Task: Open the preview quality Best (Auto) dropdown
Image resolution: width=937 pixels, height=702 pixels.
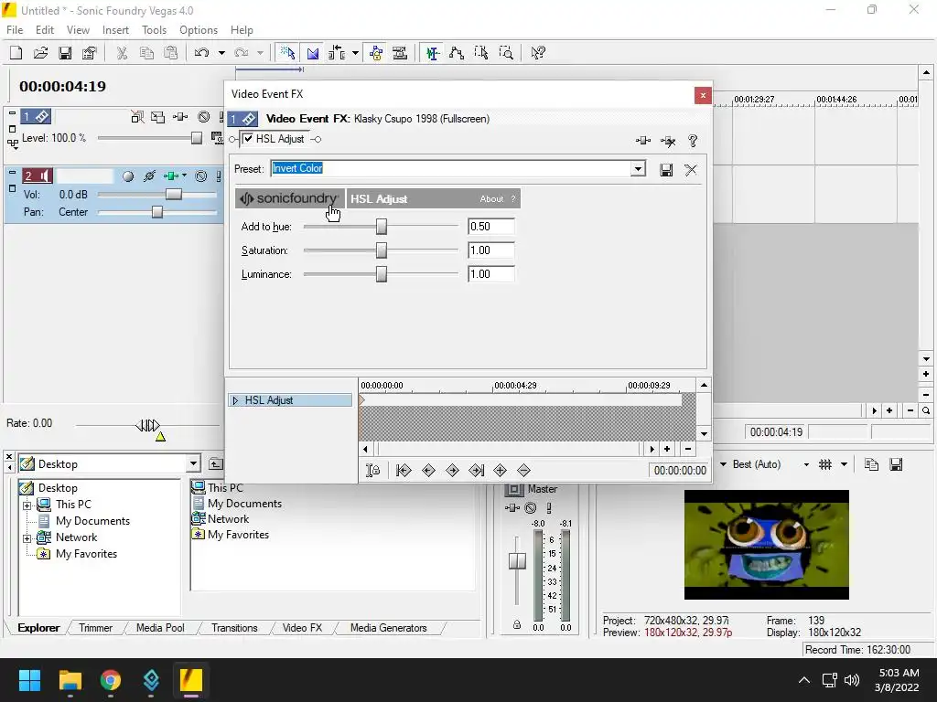Action: click(806, 464)
